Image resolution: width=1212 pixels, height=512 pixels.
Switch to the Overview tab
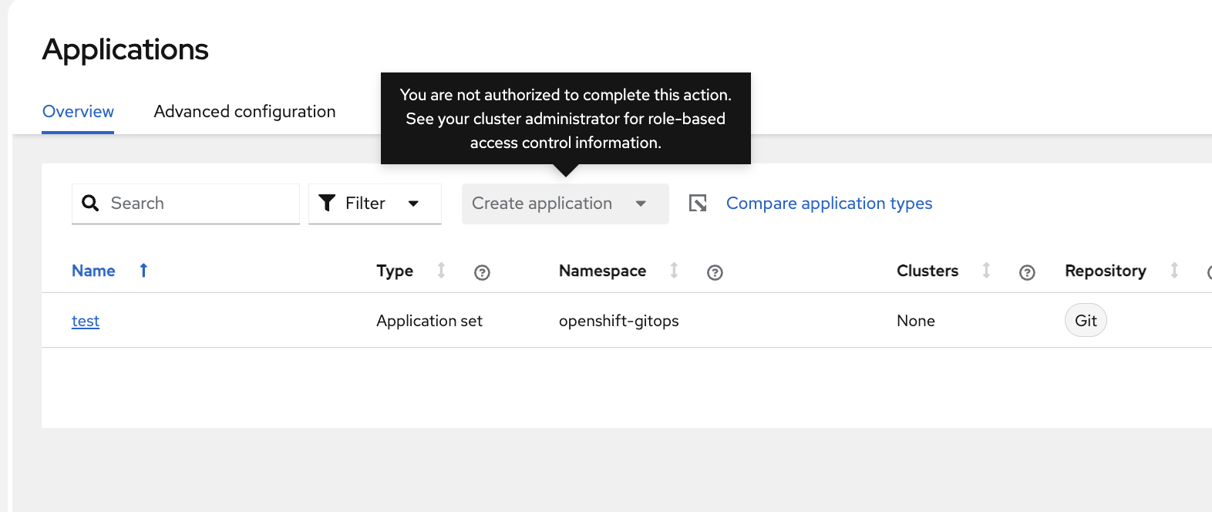(78, 112)
